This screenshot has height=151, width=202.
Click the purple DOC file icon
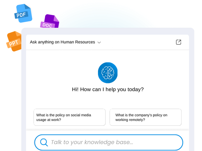[50, 21]
